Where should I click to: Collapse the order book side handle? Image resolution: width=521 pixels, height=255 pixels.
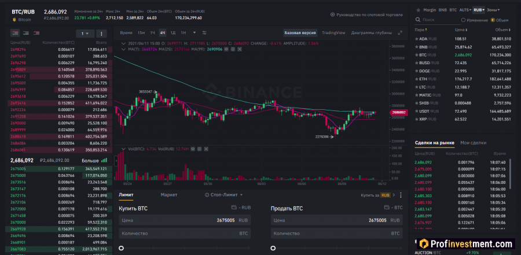pyautogui.click(x=116, y=161)
